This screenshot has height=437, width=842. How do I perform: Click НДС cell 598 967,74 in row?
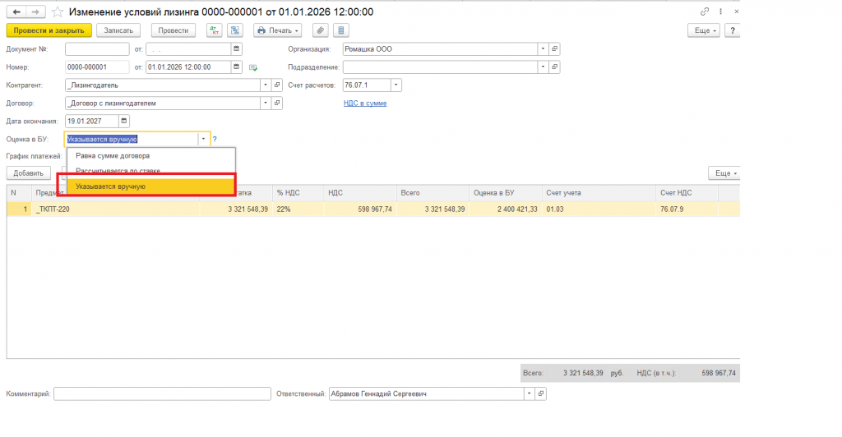[360, 209]
